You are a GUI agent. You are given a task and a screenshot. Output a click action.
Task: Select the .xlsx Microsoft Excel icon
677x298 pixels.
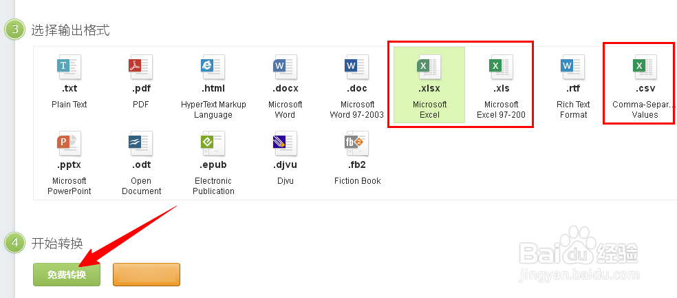pos(429,66)
